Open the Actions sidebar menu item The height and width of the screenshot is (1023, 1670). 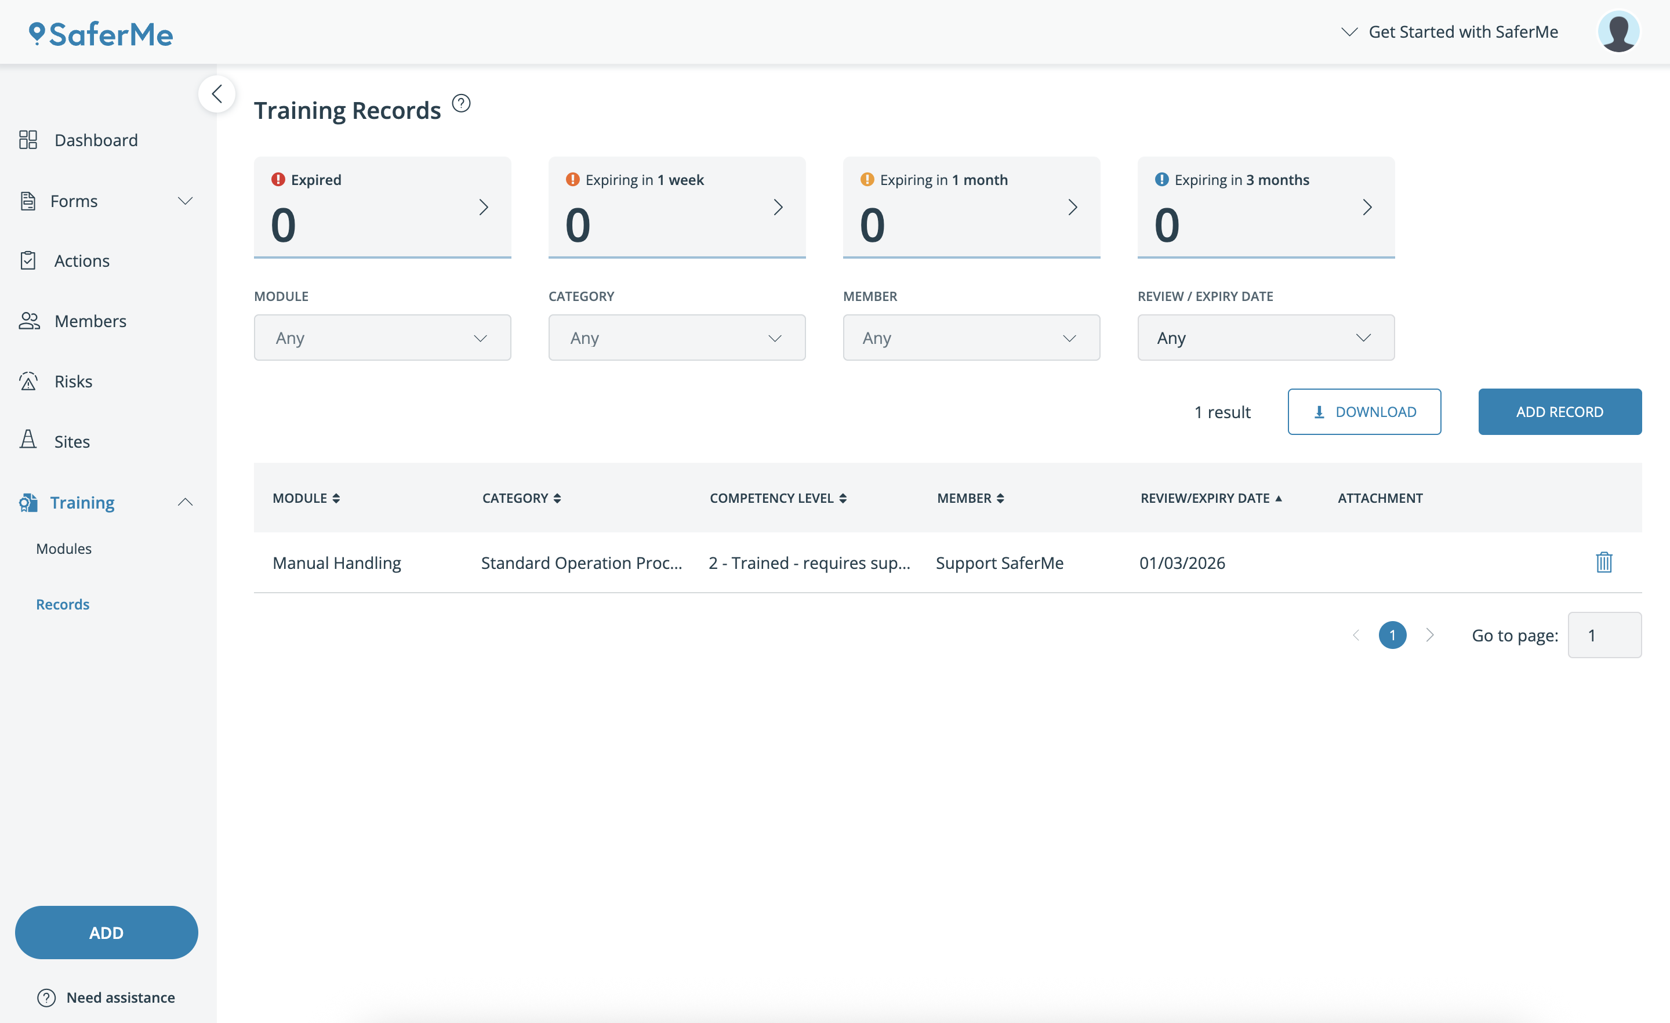pos(81,261)
